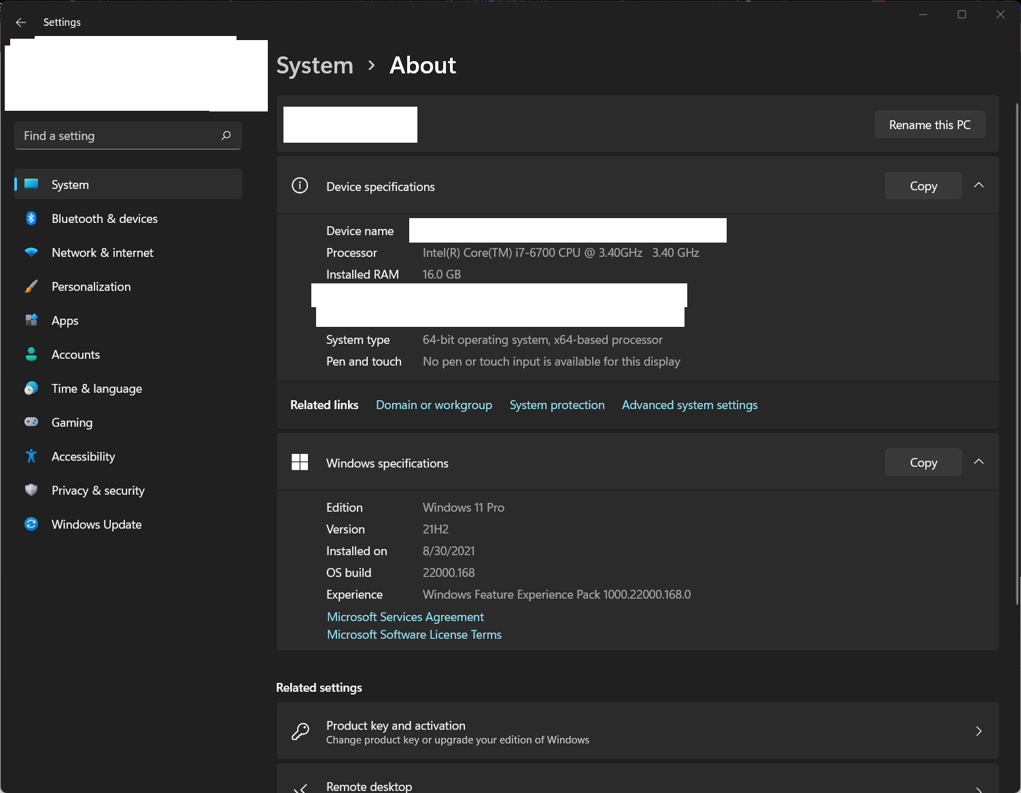Click the Personalization paintbrush icon
This screenshot has height=793, width=1021.
pos(31,286)
